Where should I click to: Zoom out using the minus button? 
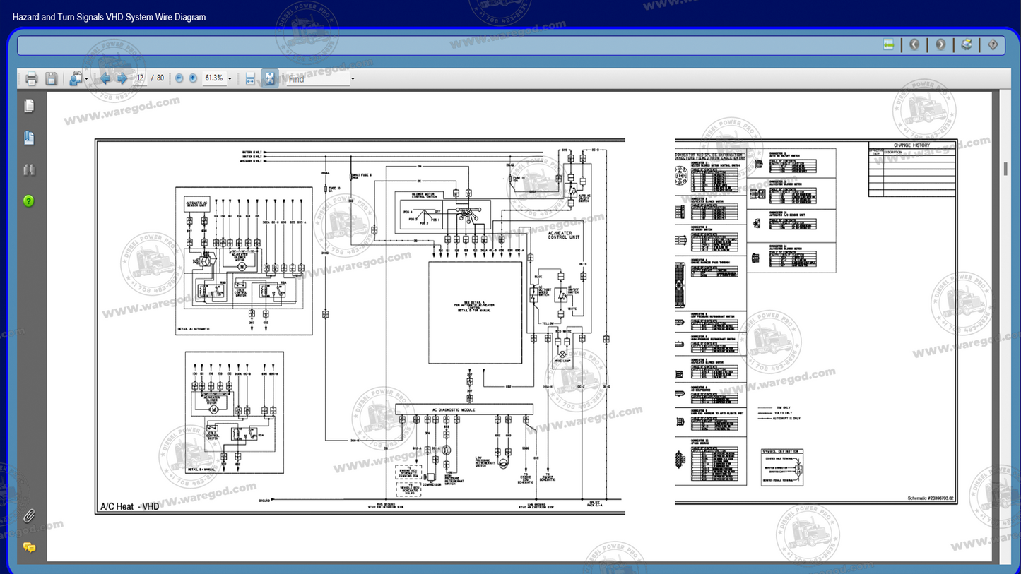[179, 78]
